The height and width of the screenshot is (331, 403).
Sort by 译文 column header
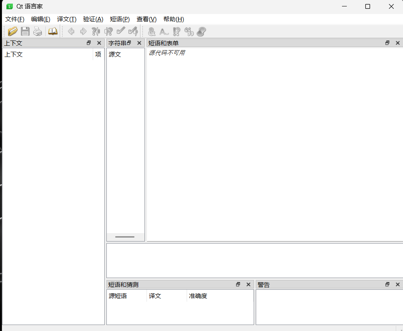tap(167, 296)
